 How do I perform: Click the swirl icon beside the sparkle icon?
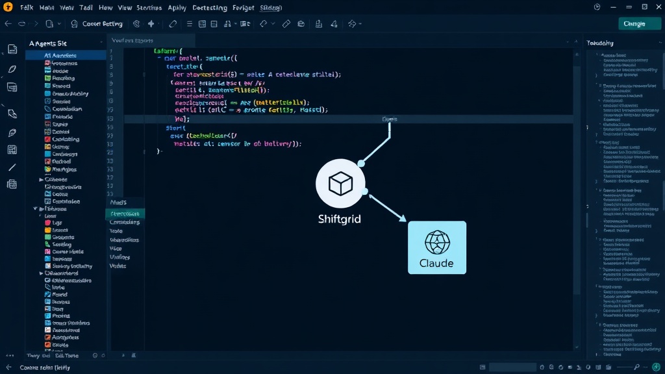click(136, 24)
